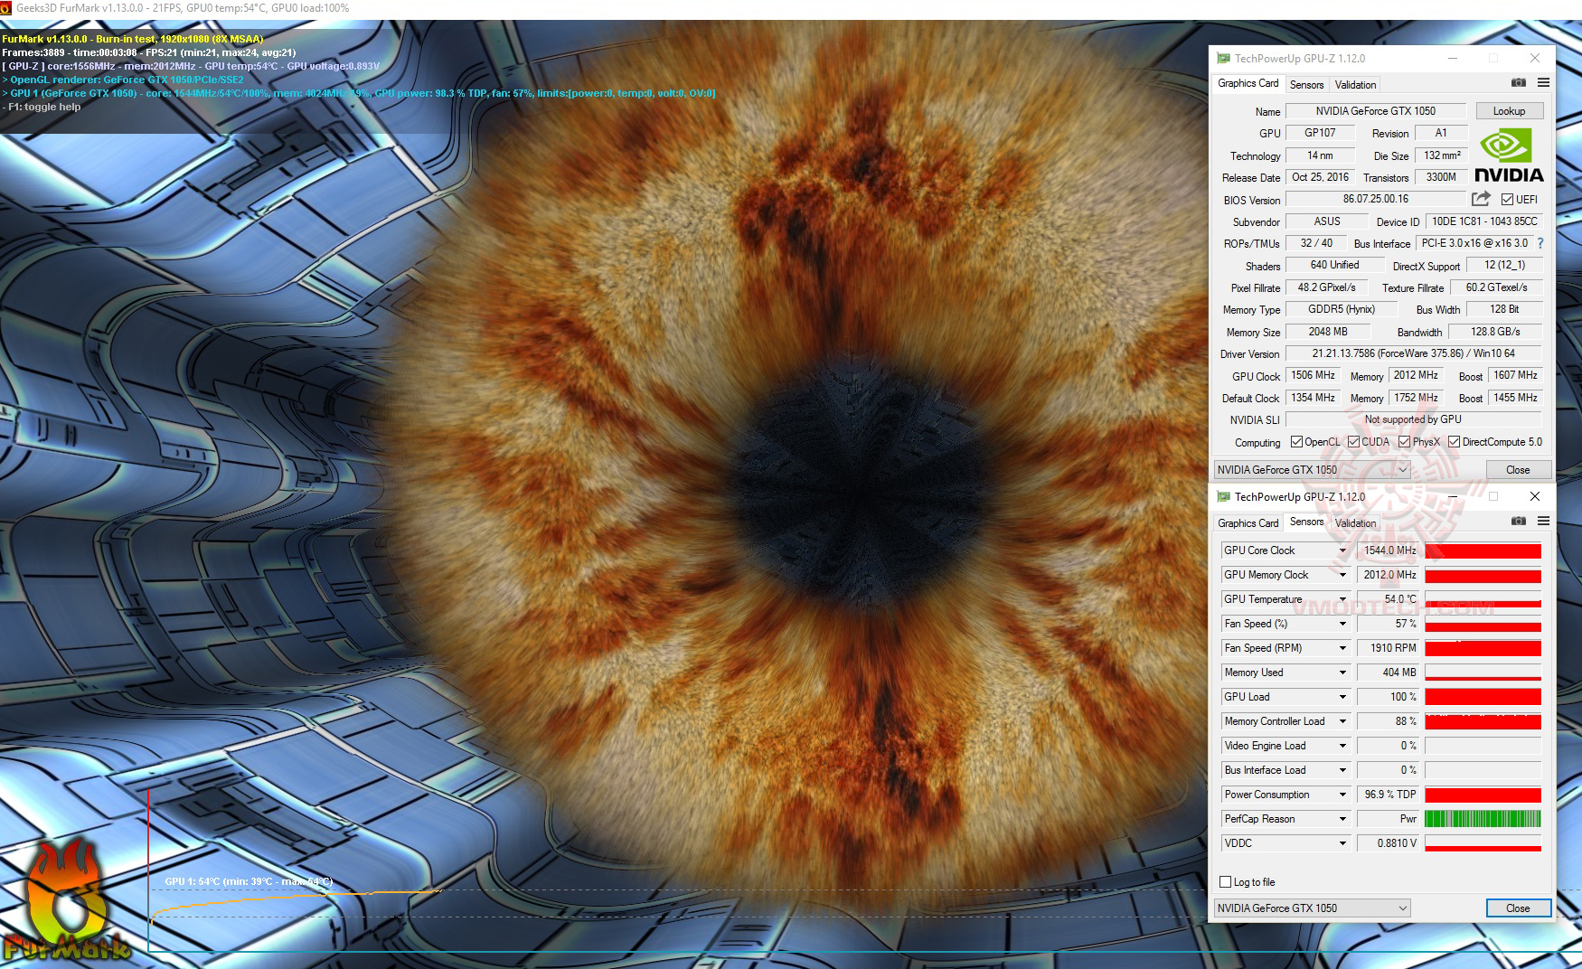This screenshot has height=969, width=1582.
Task: Expand the Memory Controller Load sensor dropdown
Action: coord(1342,721)
